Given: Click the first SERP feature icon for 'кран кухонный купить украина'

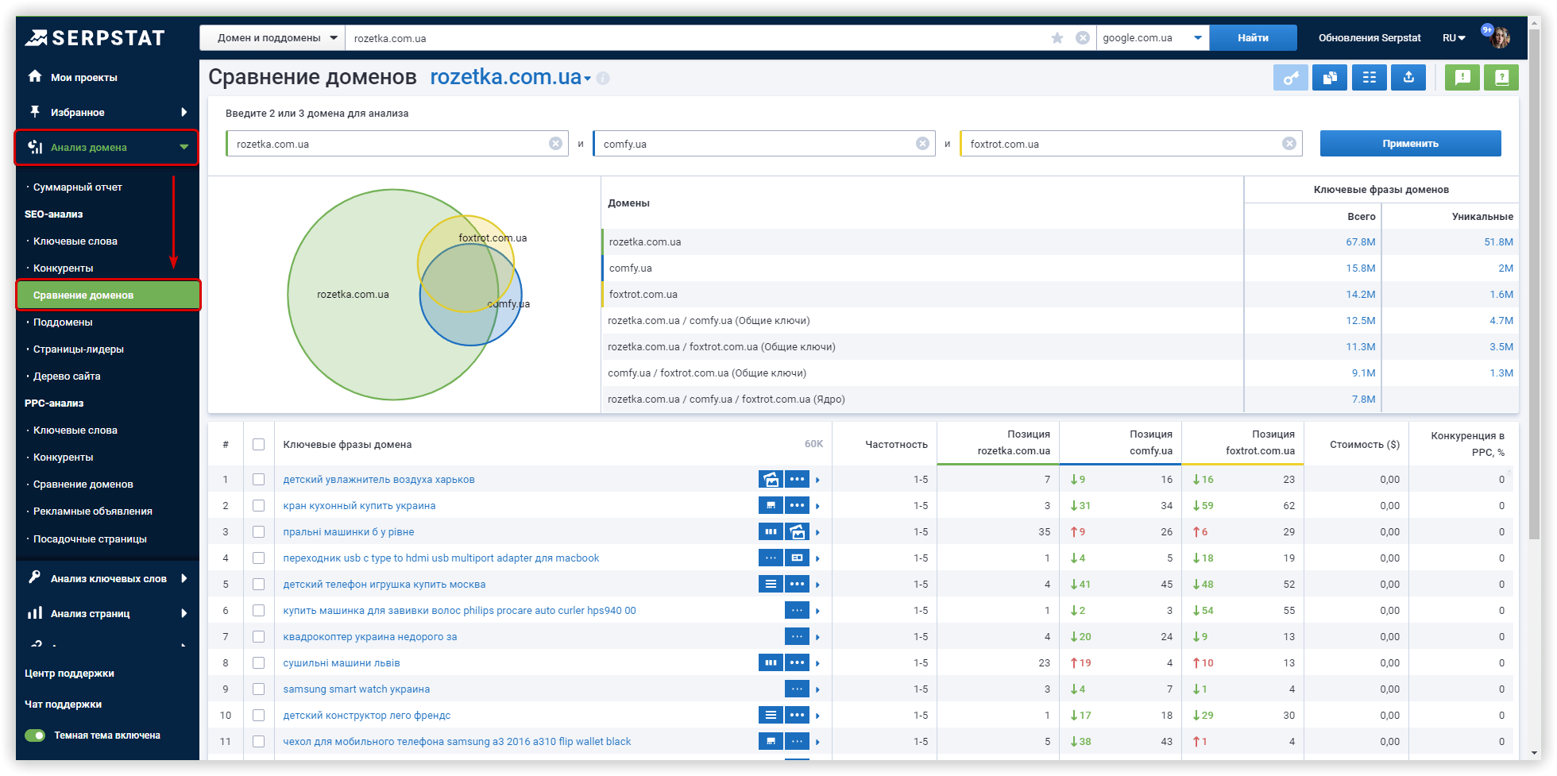Looking at the screenshot, I should [771, 506].
